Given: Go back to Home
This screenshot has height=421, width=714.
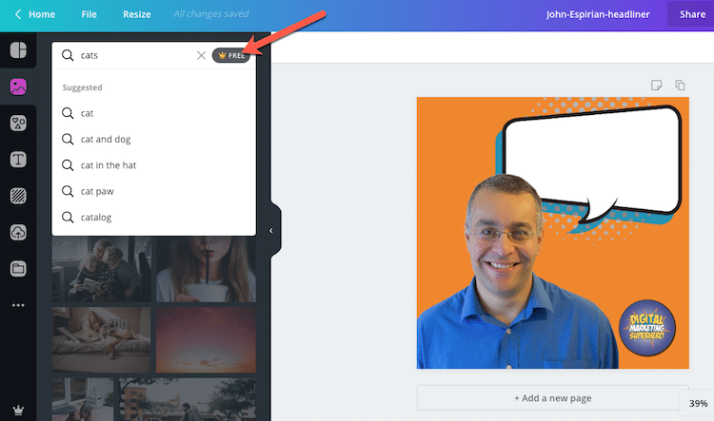Looking at the screenshot, I should click(34, 15).
